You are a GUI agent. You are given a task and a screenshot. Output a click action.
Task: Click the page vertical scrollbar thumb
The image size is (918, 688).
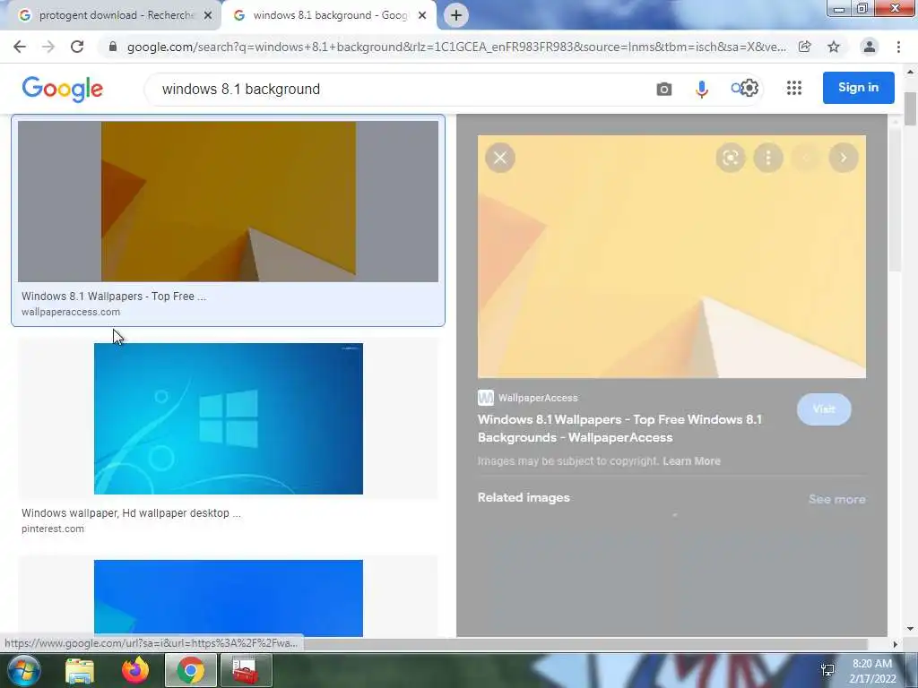tap(910, 108)
